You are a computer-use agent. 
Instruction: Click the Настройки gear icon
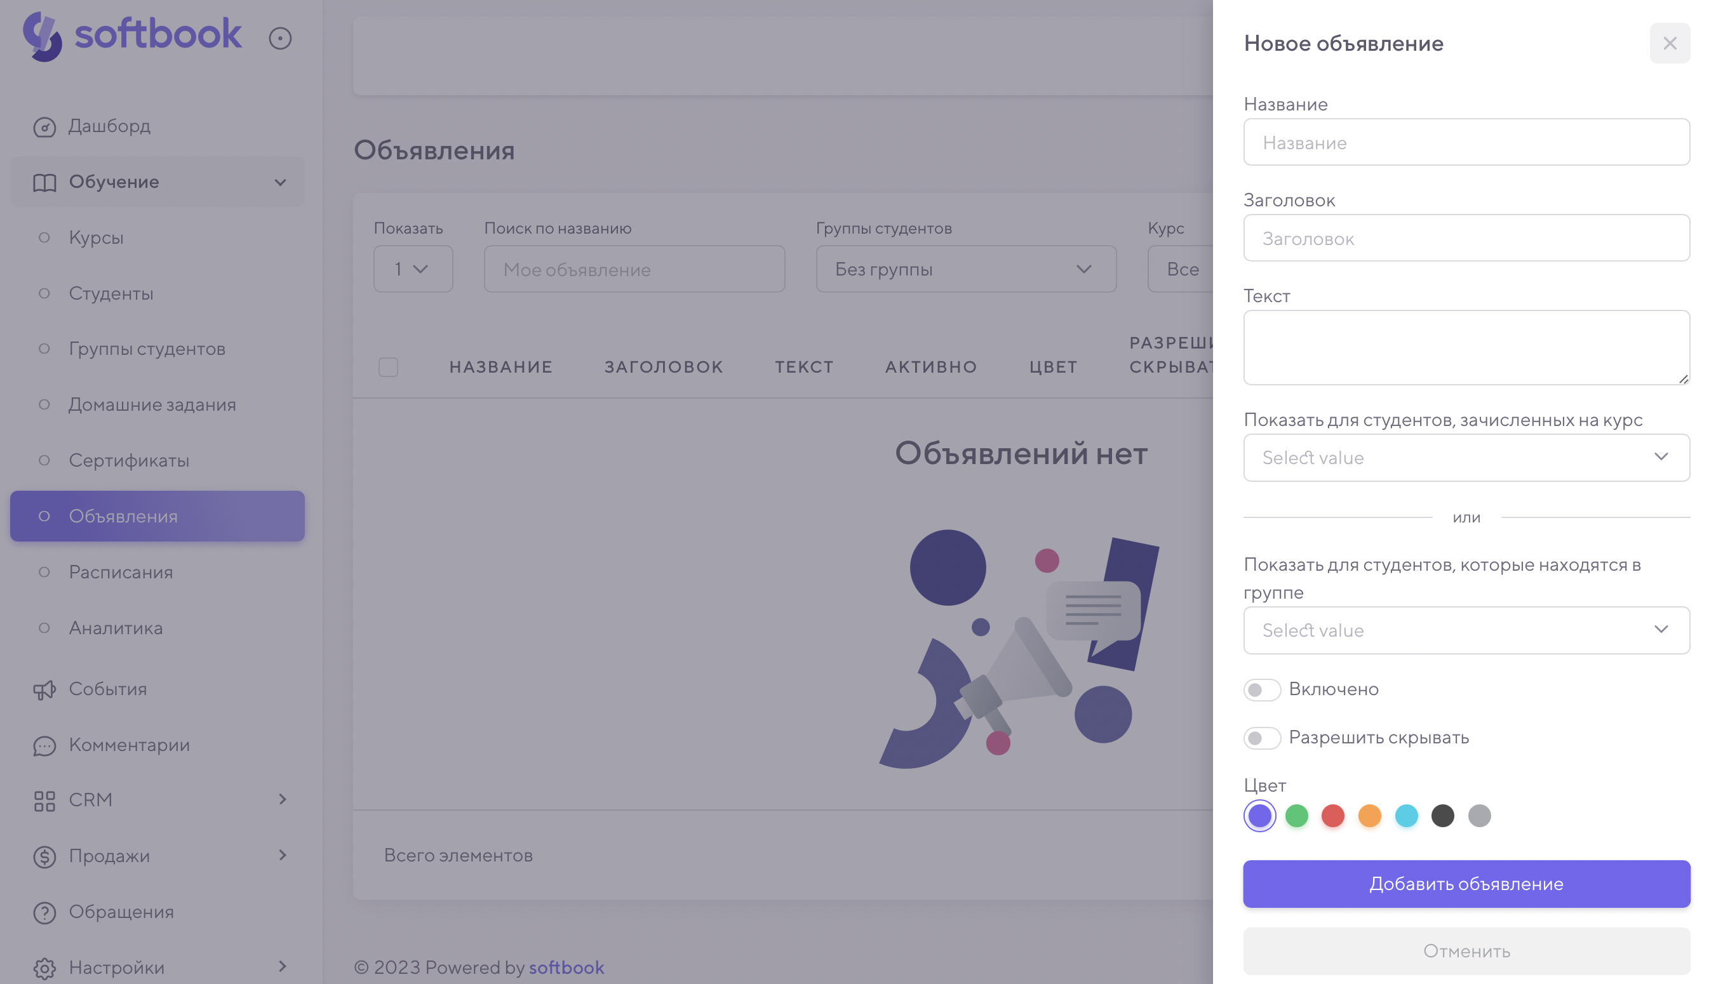point(44,967)
